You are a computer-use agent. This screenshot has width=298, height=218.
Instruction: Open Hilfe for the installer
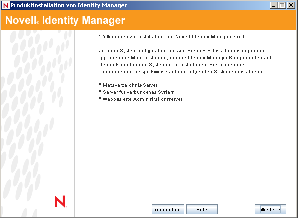tap(202, 209)
